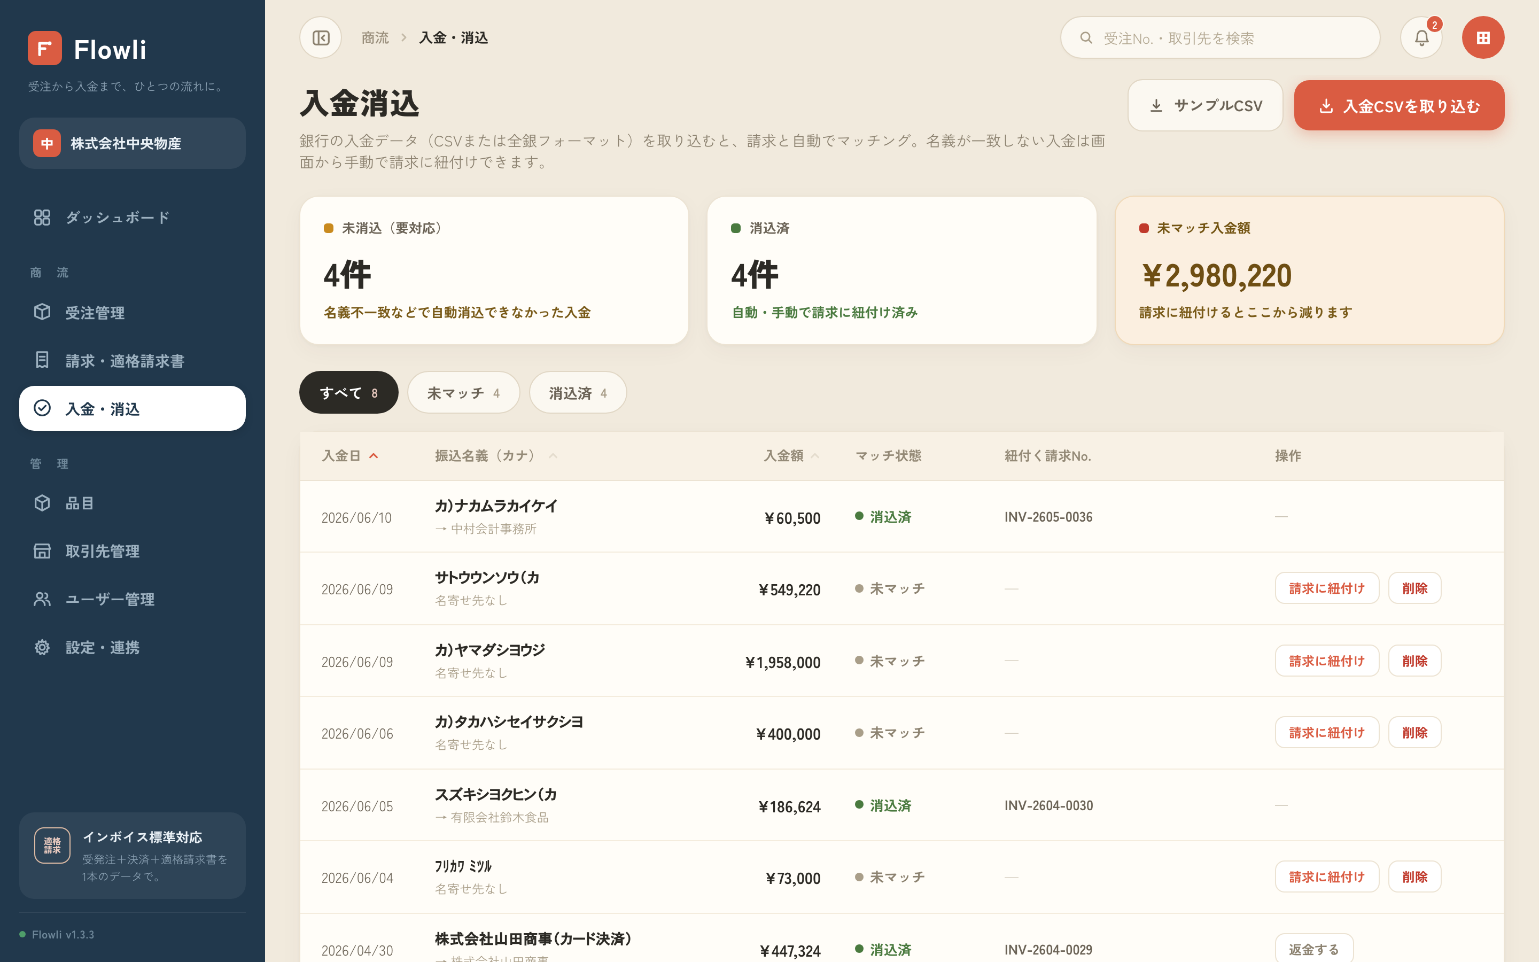Image resolution: width=1539 pixels, height=962 pixels.
Task: Select 入金・消込 sidebar item
Action: pyautogui.click(x=133, y=408)
